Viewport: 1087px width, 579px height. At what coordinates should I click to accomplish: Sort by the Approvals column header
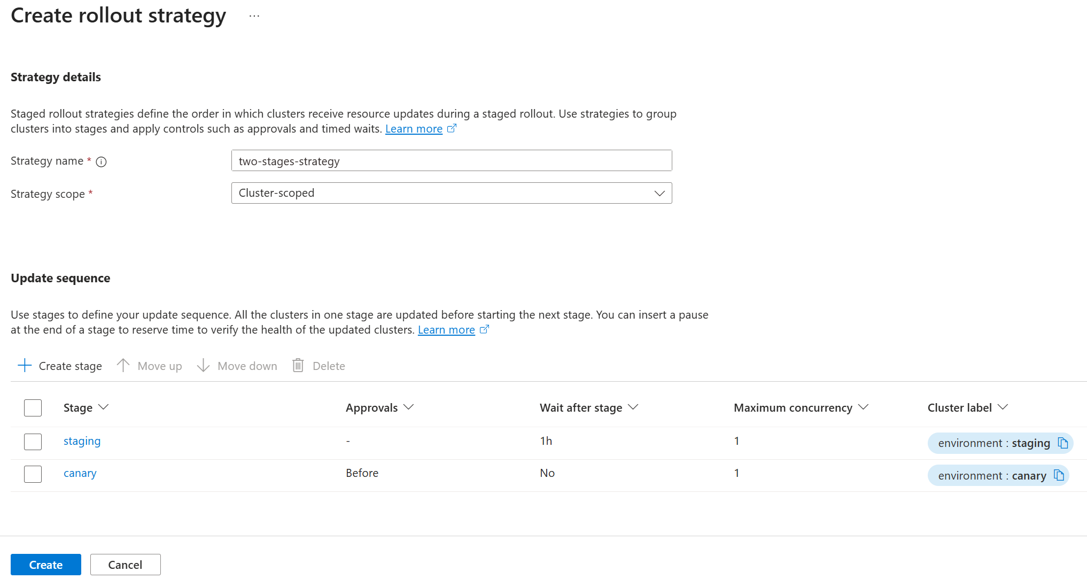pos(379,407)
